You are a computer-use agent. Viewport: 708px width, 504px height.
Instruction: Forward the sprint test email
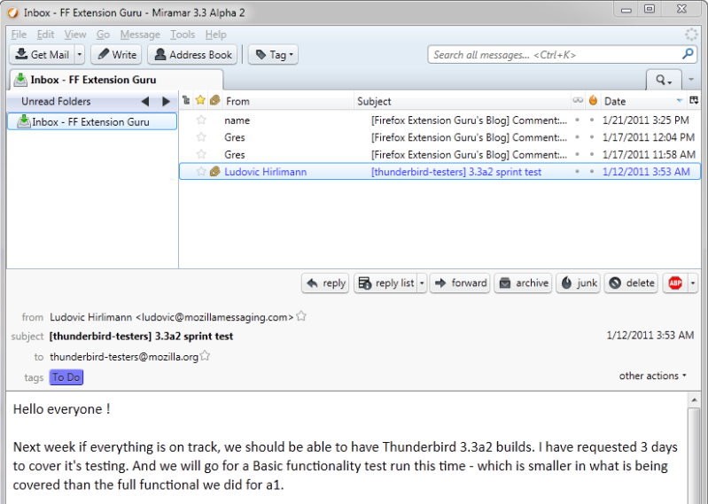coord(460,283)
